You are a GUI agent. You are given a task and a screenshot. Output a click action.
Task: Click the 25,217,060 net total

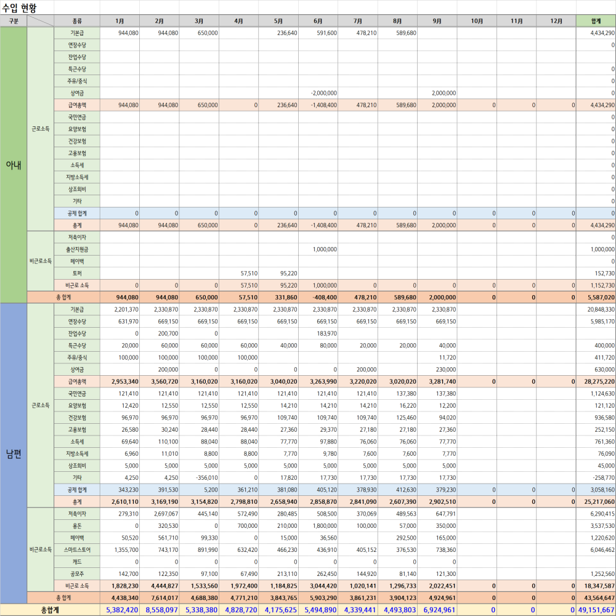coord(596,501)
